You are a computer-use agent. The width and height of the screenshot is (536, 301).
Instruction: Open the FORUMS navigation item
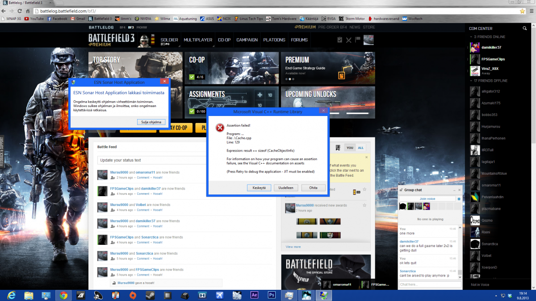coord(299,40)
